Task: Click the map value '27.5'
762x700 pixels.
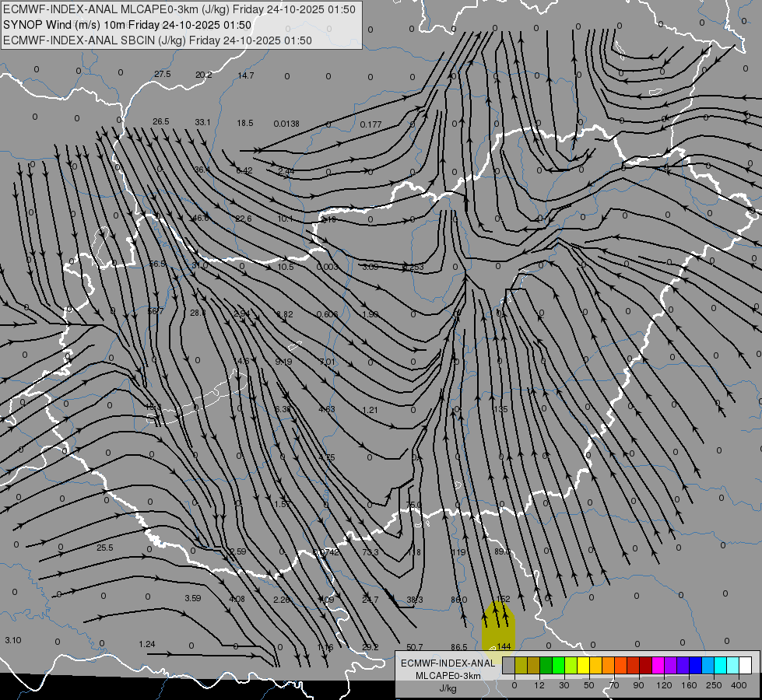Action: point(163,75)
